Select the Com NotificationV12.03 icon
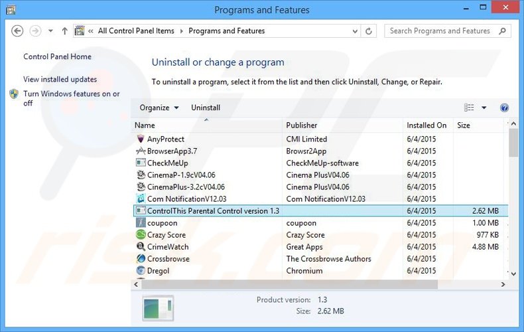The width and height of the screenshot is (524, 332). tap(141, 199)
